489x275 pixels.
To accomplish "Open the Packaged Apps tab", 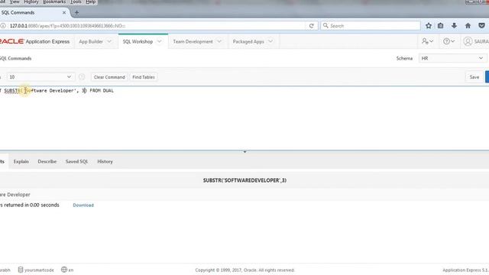I will (248, 41).
